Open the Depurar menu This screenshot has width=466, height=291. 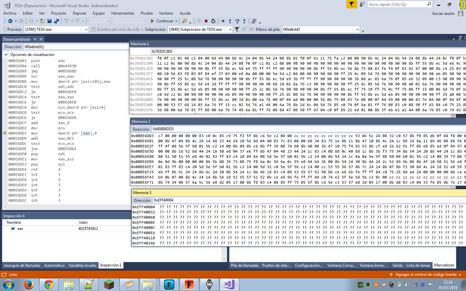[x=80, y=13]
